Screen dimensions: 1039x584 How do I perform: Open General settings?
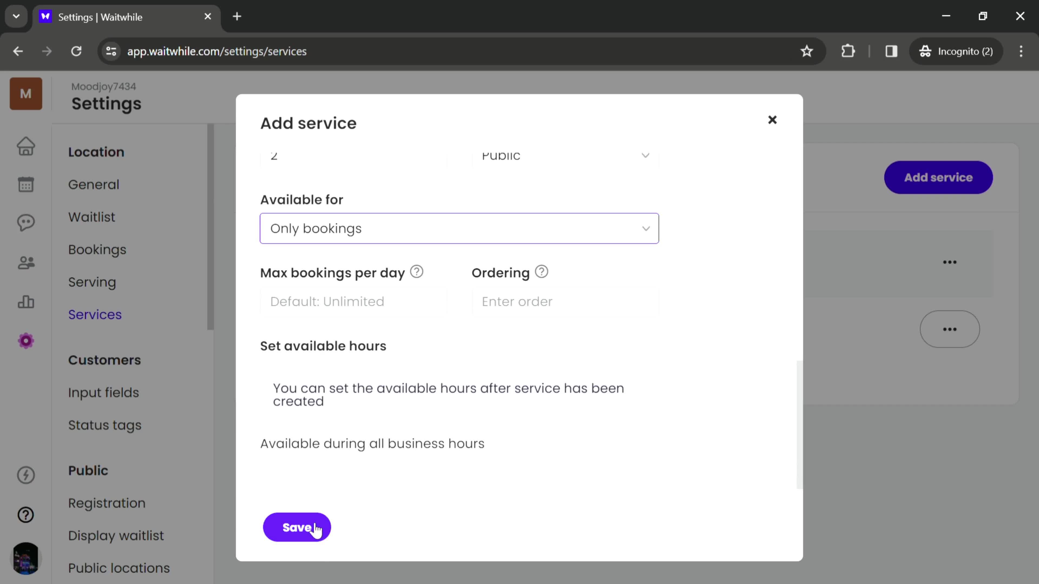(94, 185)
